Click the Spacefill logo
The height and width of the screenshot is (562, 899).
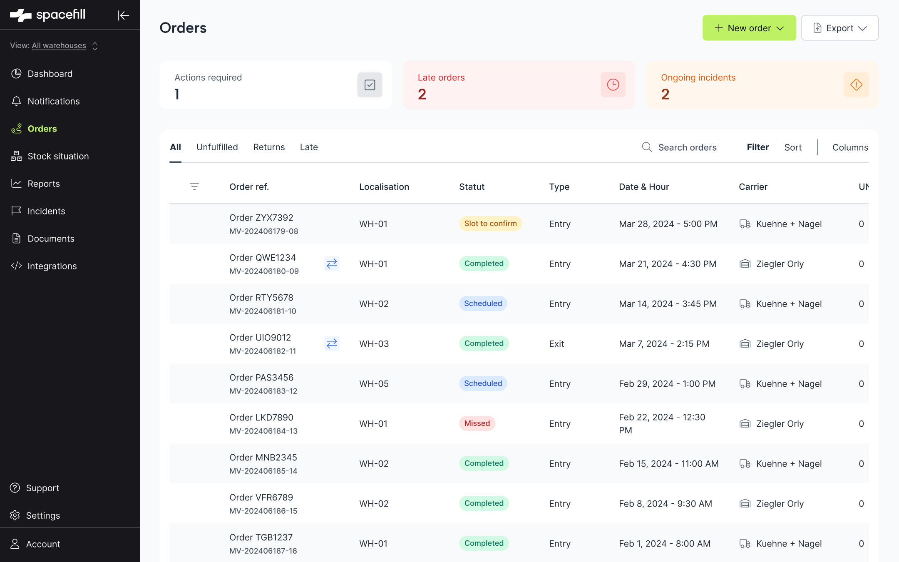click(x=47, y=15)
